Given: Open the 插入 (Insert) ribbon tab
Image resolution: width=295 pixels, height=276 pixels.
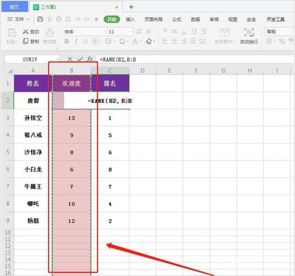Looking at the screenshot, I should (x=130, y=19).
